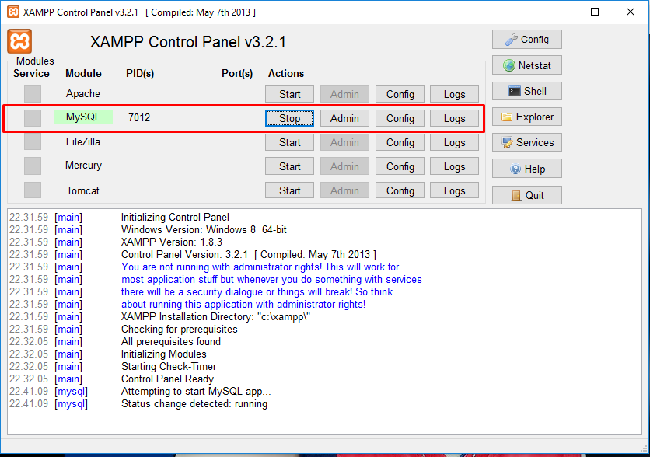Open Apache Logs menu
This screenshot has width=650, height=457.
pyautogui.click(x=454, y=94)
